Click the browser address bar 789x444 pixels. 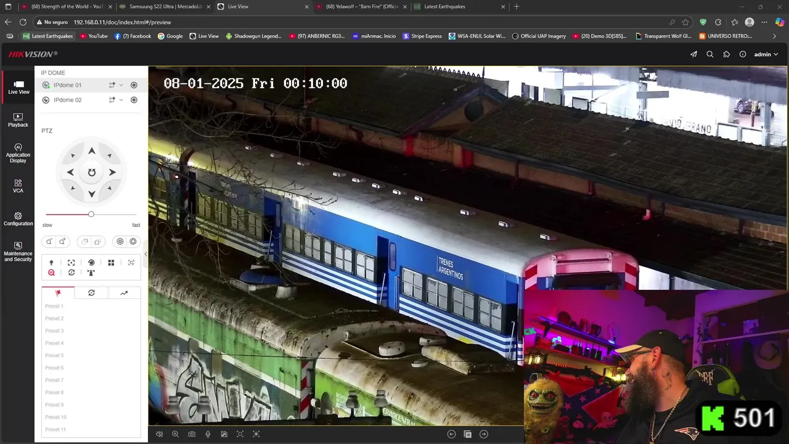point(364,22)
